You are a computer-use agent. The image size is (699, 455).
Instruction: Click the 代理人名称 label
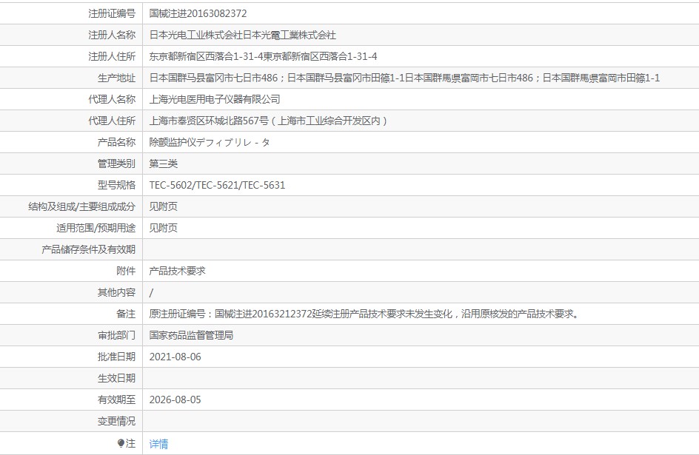click(x=112, y=99)
